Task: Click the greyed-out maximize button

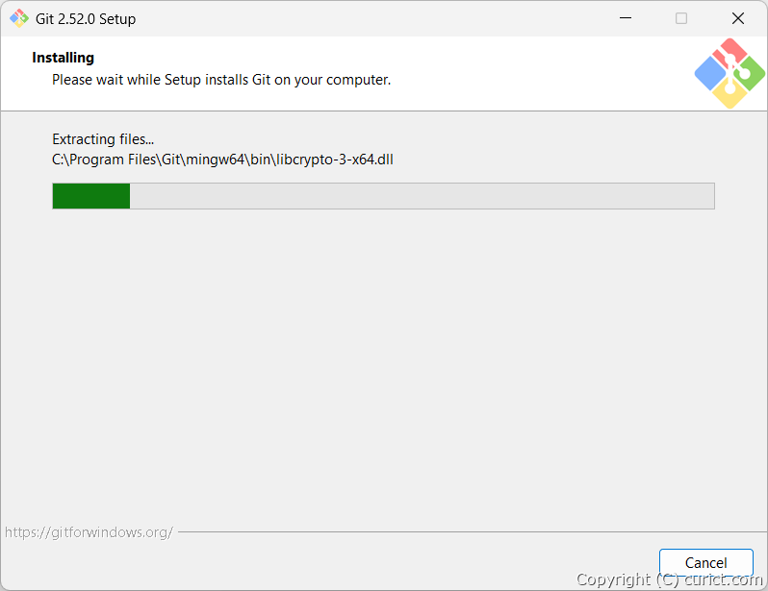Action: (x=681, y=18)
